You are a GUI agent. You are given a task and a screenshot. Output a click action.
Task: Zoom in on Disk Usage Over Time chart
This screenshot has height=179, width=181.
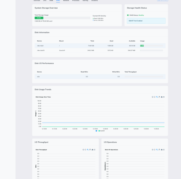pyautogui.click(x=152, y=97)
